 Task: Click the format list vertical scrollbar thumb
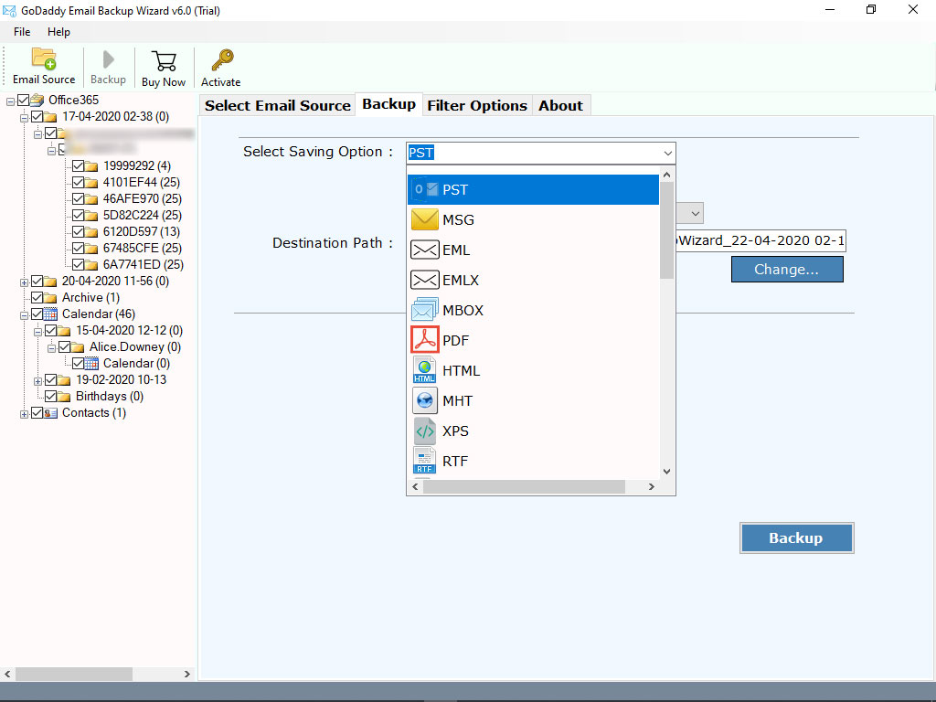tap(666, 229)
